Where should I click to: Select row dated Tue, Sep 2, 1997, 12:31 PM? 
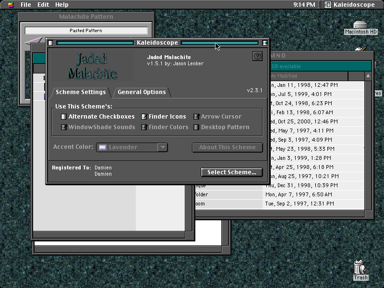(x=280, y=204)
